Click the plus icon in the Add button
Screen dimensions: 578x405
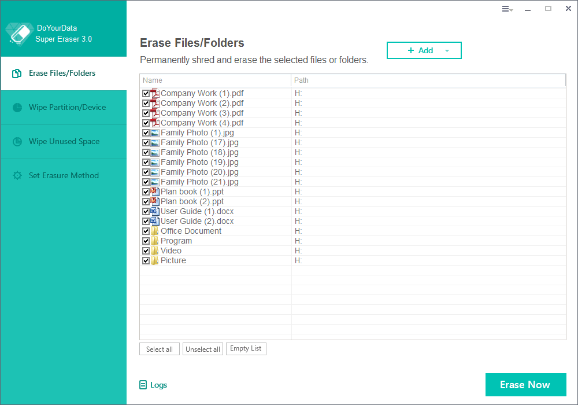pyautogui.click(x=411, y=50)
